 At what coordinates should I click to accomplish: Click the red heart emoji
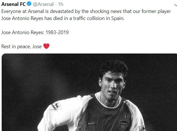[46, 46]
